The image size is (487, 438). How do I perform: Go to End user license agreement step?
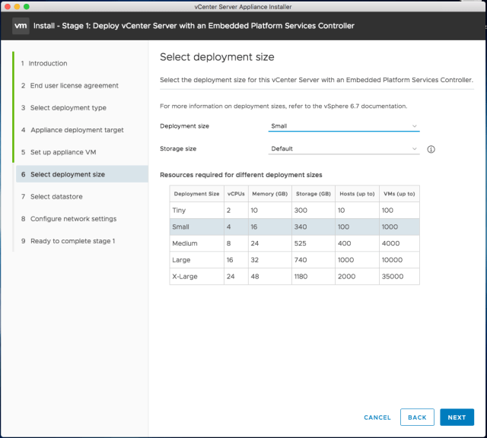69,86
